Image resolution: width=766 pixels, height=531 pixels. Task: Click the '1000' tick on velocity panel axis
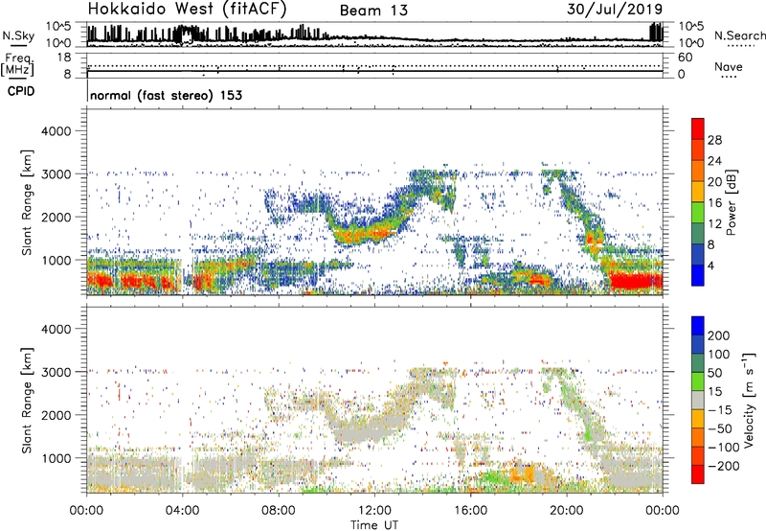pos(56,458)
